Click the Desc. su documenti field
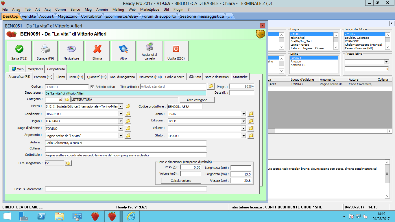This screenshot has width=395, height=222. tap(126, 189)
